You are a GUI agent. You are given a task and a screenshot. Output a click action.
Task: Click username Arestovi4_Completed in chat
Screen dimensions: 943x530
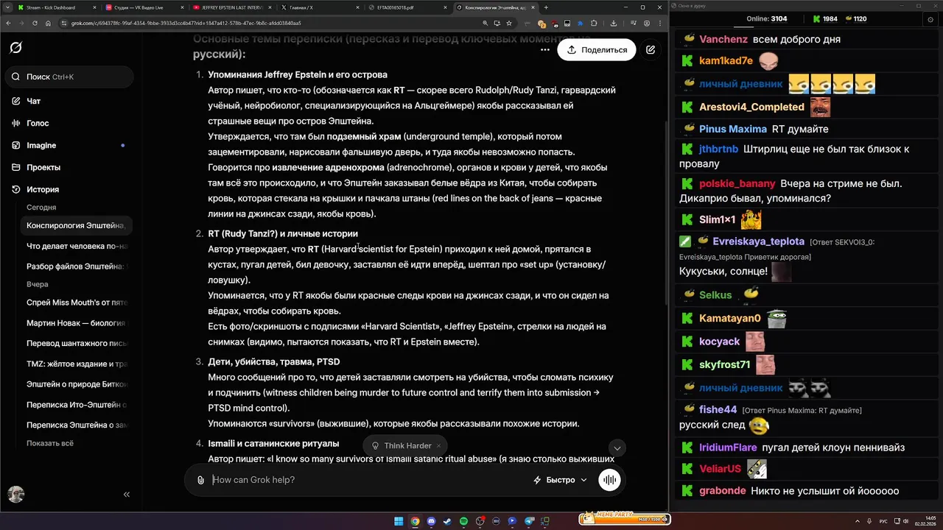(x=751, y=107)
